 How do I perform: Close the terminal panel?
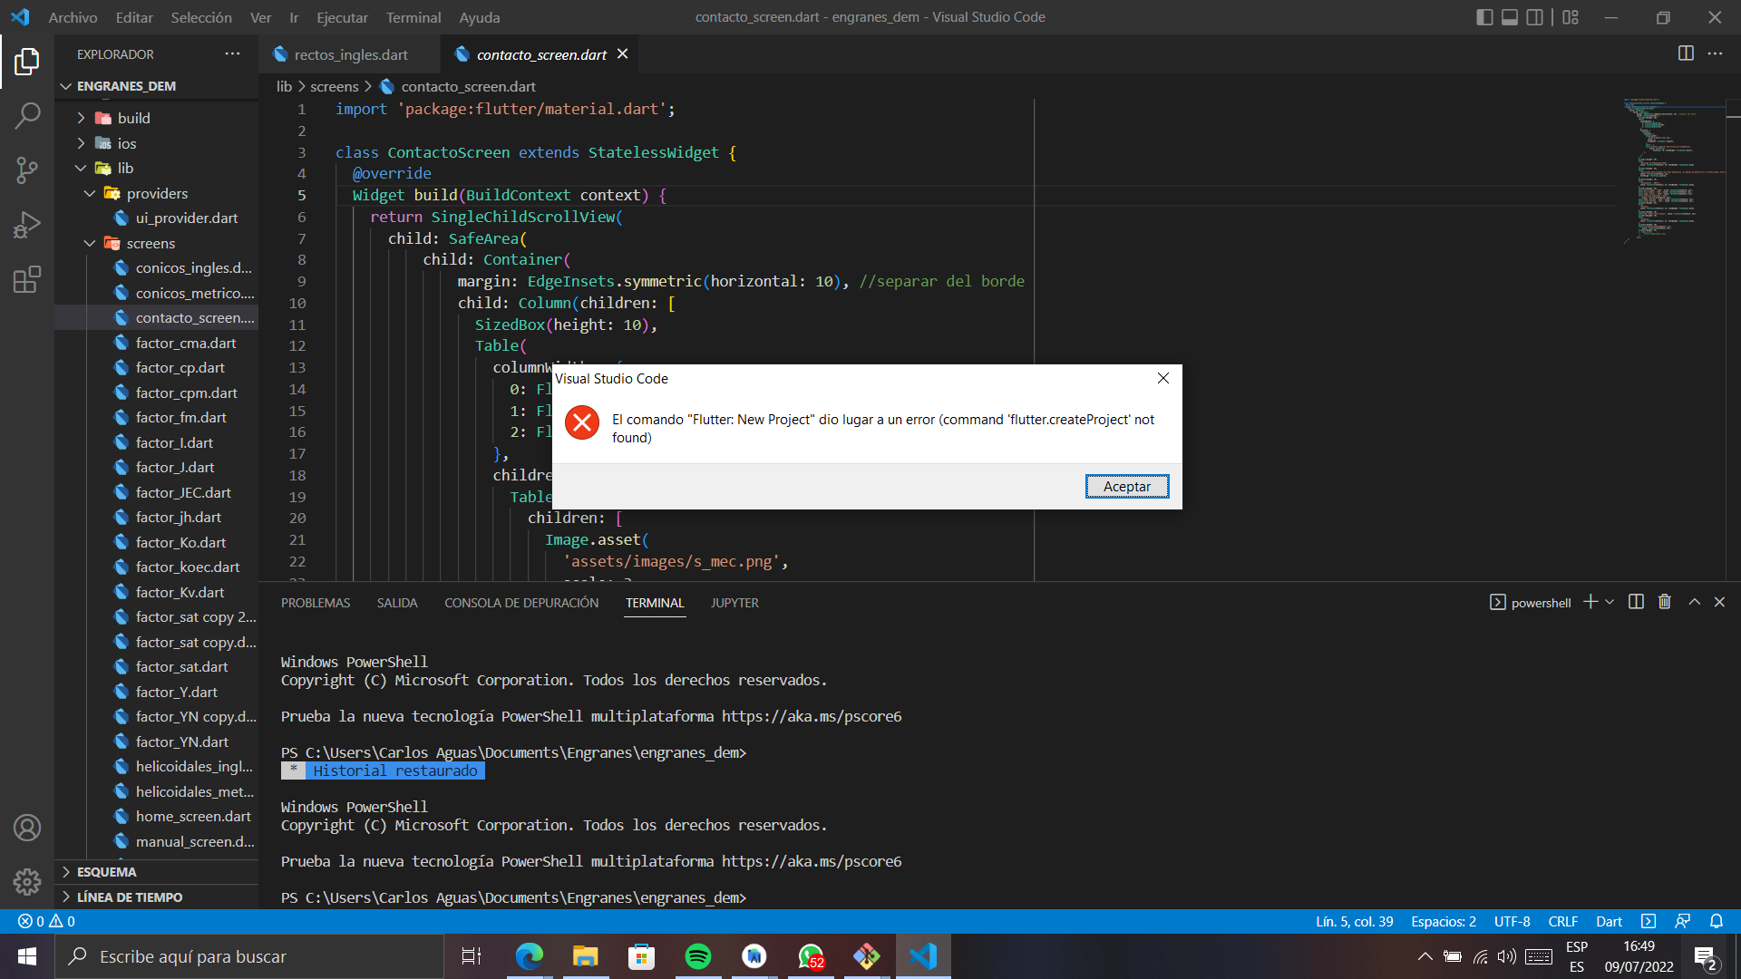tap(1719, 602)
